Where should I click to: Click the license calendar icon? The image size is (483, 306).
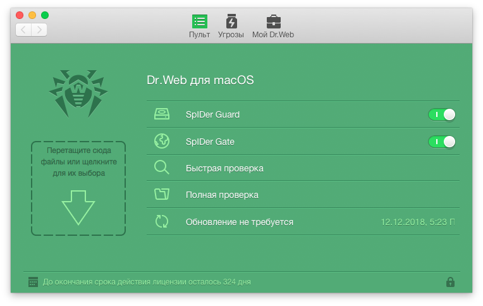pos(33,281)
